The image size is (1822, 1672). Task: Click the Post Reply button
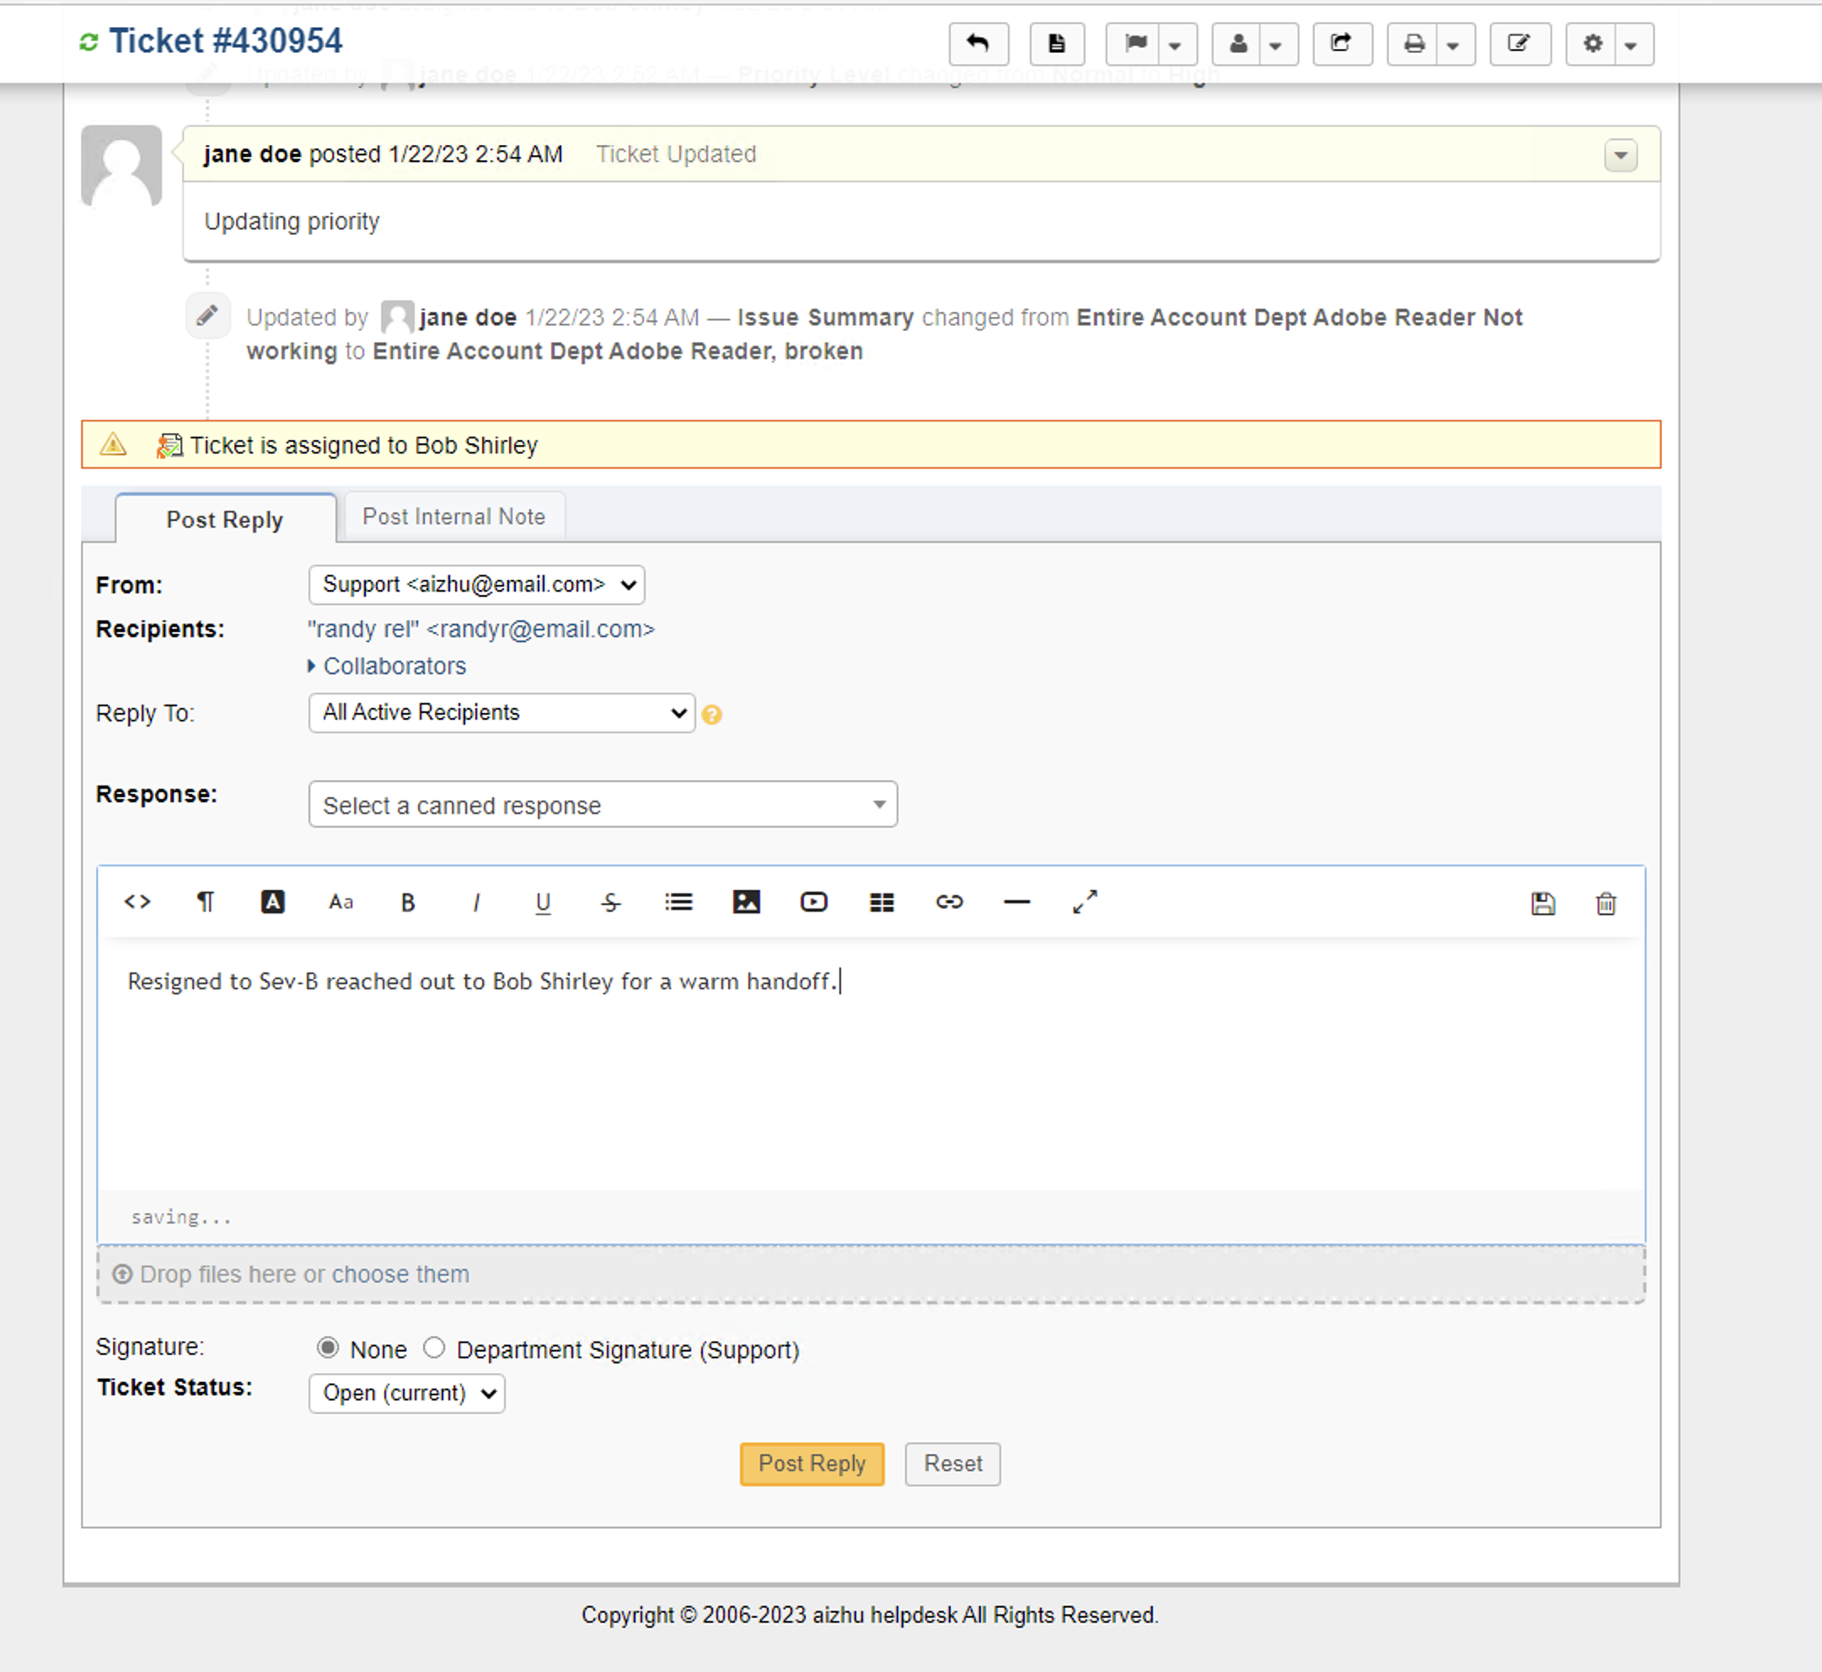click(x=812, y=1463)
